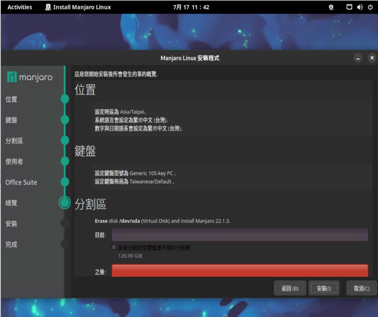
Task: Select the 完成 step label in sidebar
Action: [11, 244]
